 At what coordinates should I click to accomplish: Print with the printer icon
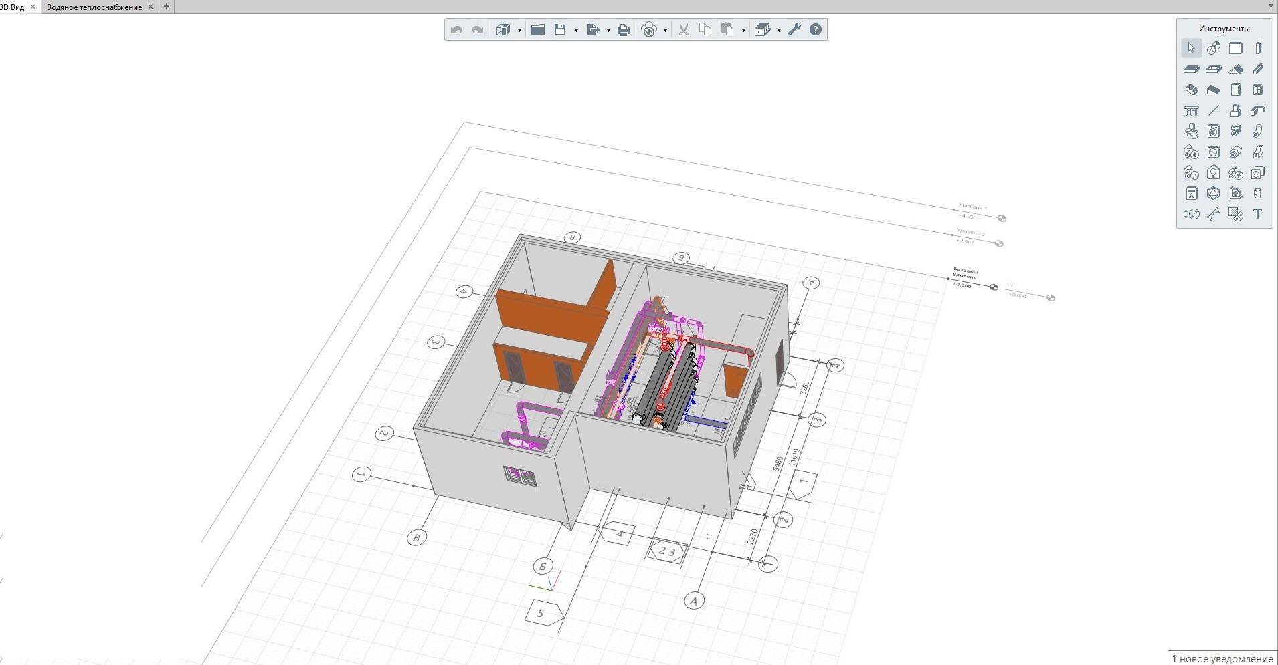click(x=624, y=29)
